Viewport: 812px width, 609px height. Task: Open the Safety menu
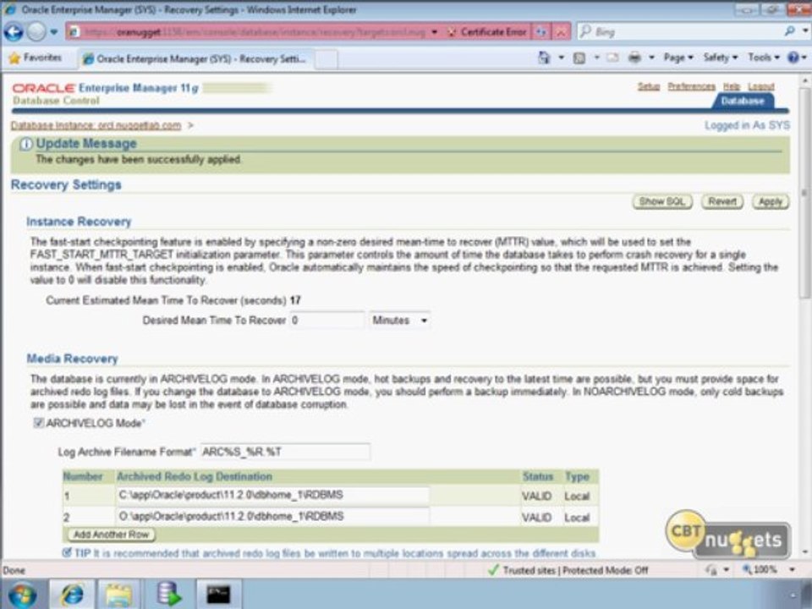click(721, 58)
